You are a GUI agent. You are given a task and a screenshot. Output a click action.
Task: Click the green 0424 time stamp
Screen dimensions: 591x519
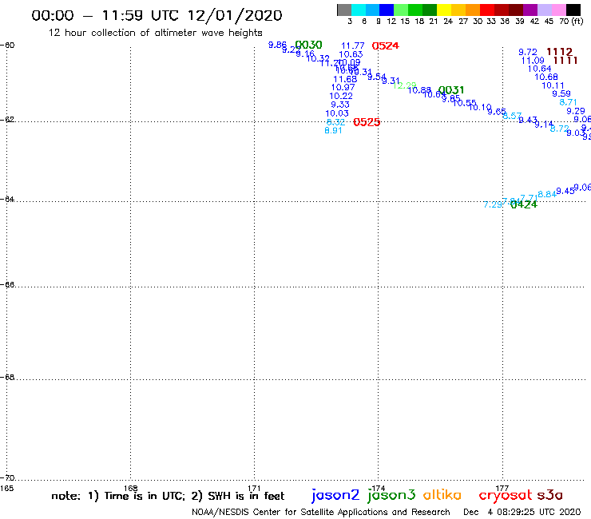point(524,204)
